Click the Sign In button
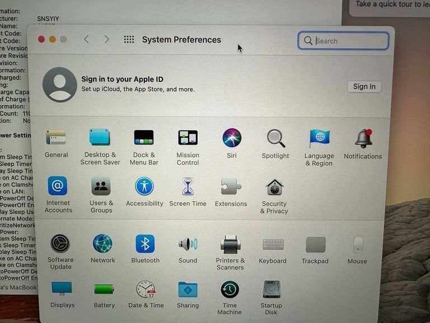Viewport: 430px width, 323px height. tap(364, 86)
